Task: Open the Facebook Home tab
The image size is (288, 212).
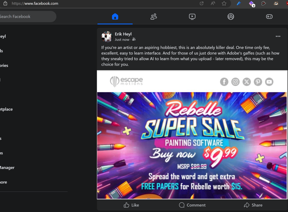Action: point(115,17)
